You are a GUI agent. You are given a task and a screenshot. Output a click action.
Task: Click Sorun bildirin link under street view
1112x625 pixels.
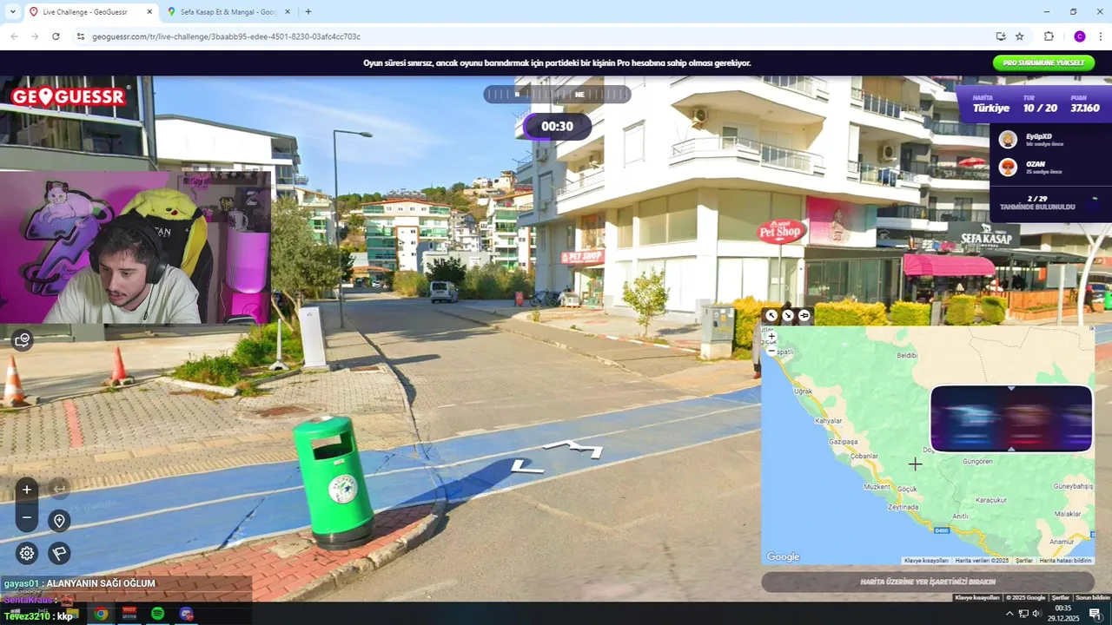click(1093, 597)
